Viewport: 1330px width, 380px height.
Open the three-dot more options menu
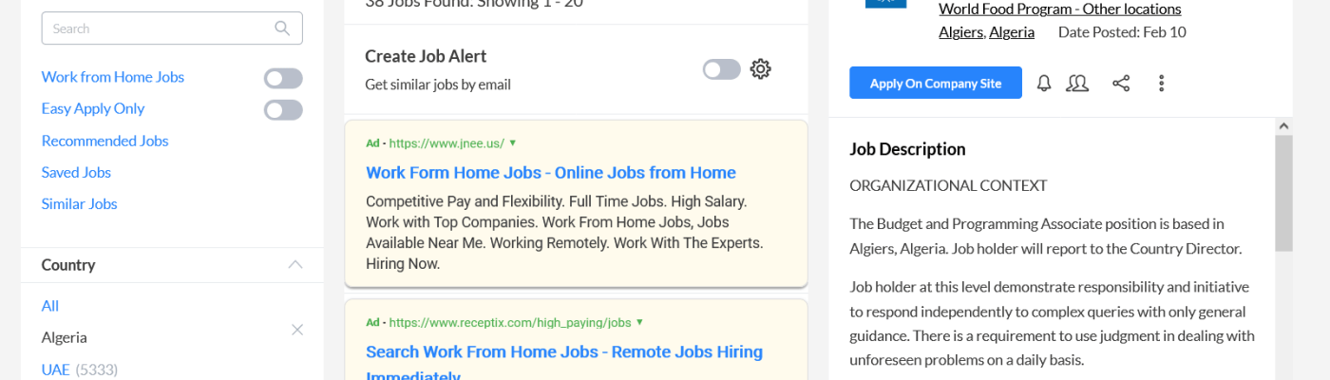tap(1161, 84)
